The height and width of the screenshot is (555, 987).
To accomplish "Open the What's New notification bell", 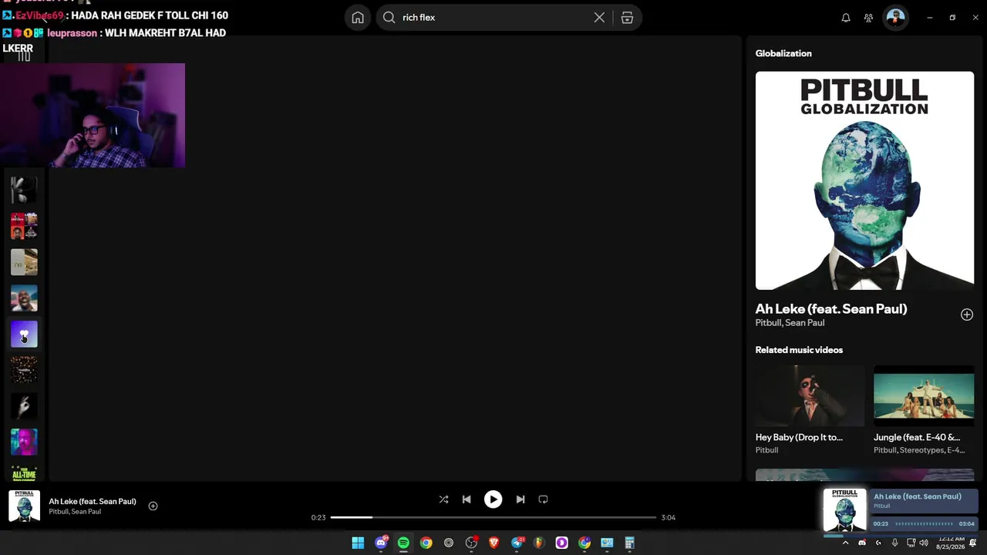I will [846, 18].
